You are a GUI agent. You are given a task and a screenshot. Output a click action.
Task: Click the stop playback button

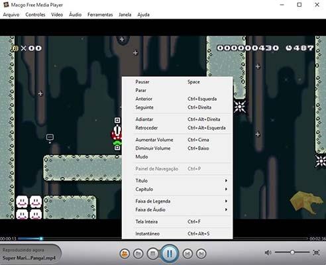coord(152,254)
